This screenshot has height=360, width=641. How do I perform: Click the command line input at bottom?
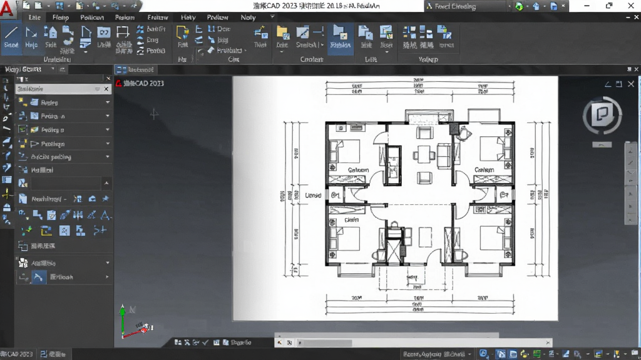pos(424,343)
